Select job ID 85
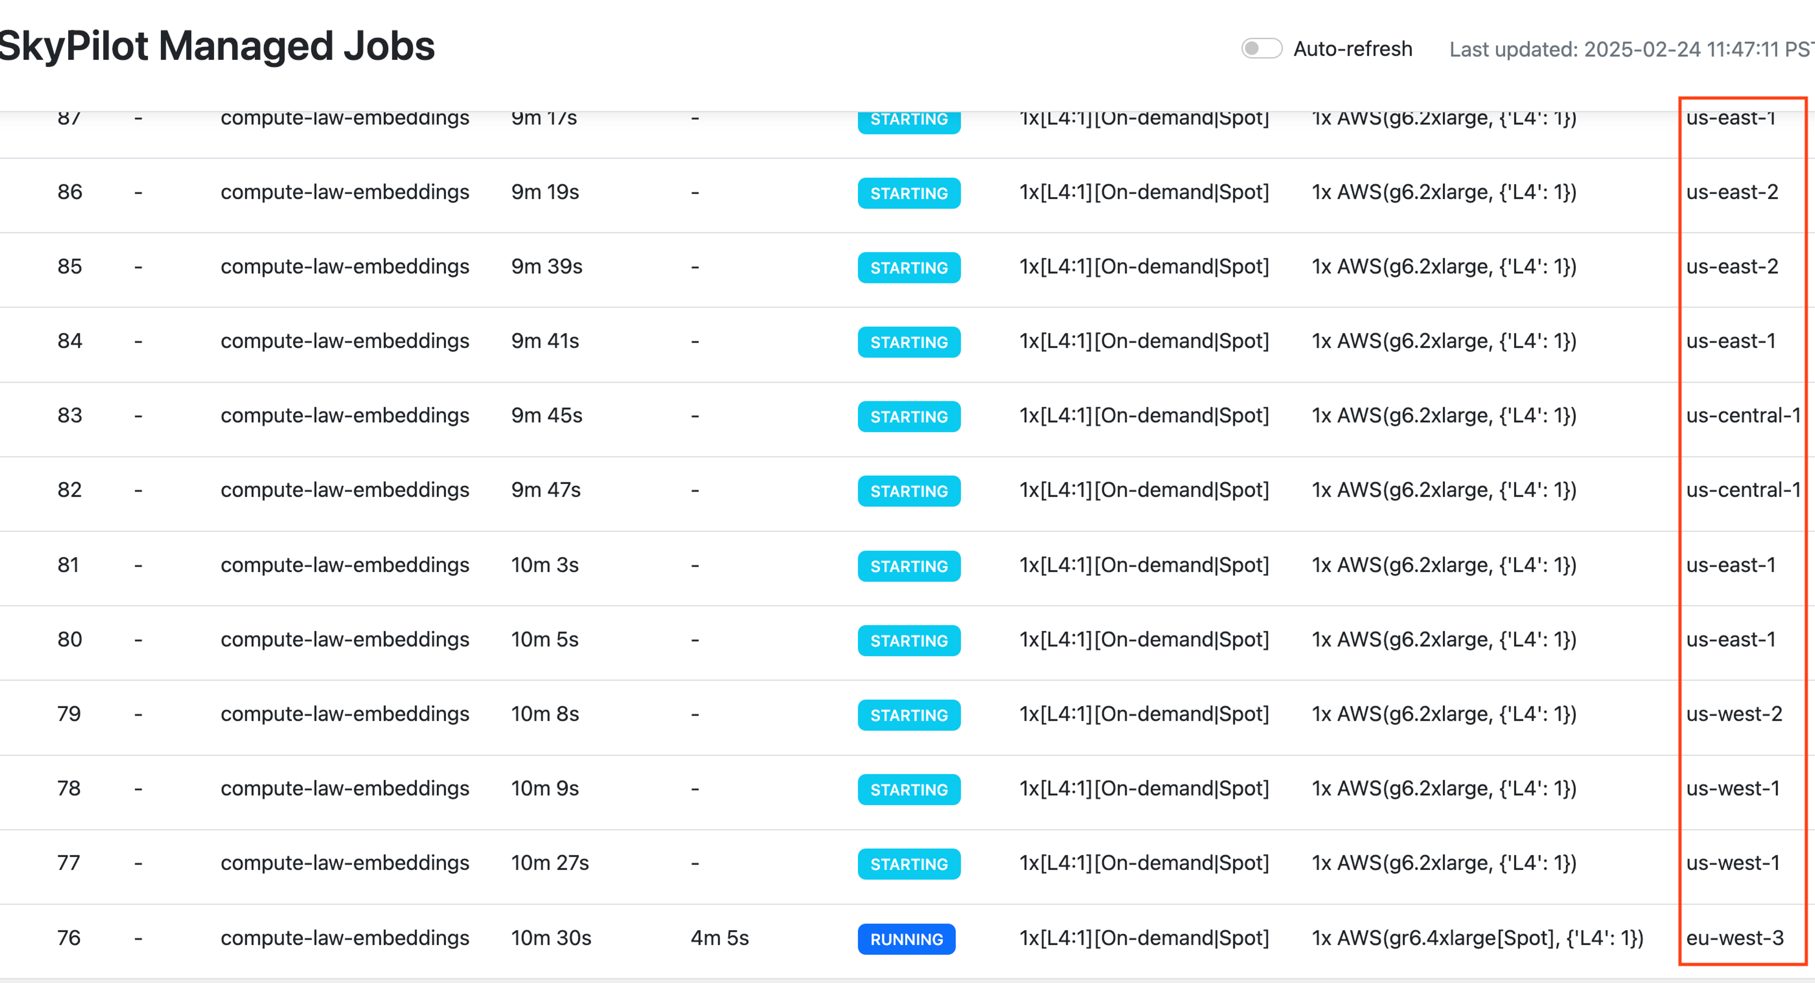The image size is (1815, 983). [70, 267]
